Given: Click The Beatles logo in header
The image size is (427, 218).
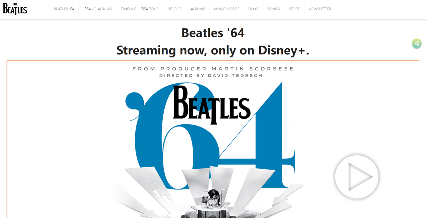Looking at the screenshot, I should [15, 9].
